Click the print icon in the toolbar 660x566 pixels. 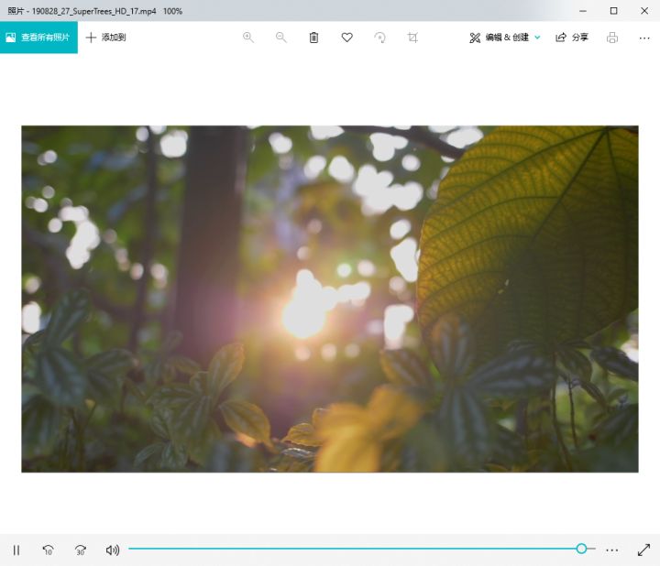coord(612,38)
